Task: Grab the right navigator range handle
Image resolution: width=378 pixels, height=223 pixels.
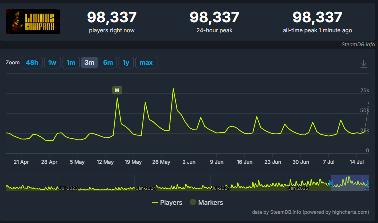Action: 368,183
